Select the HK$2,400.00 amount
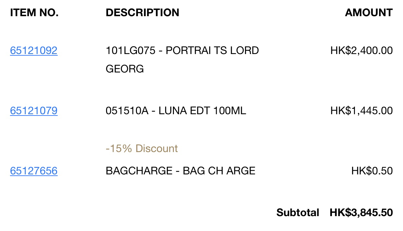 pyautogui.click(x=361, y=50)
